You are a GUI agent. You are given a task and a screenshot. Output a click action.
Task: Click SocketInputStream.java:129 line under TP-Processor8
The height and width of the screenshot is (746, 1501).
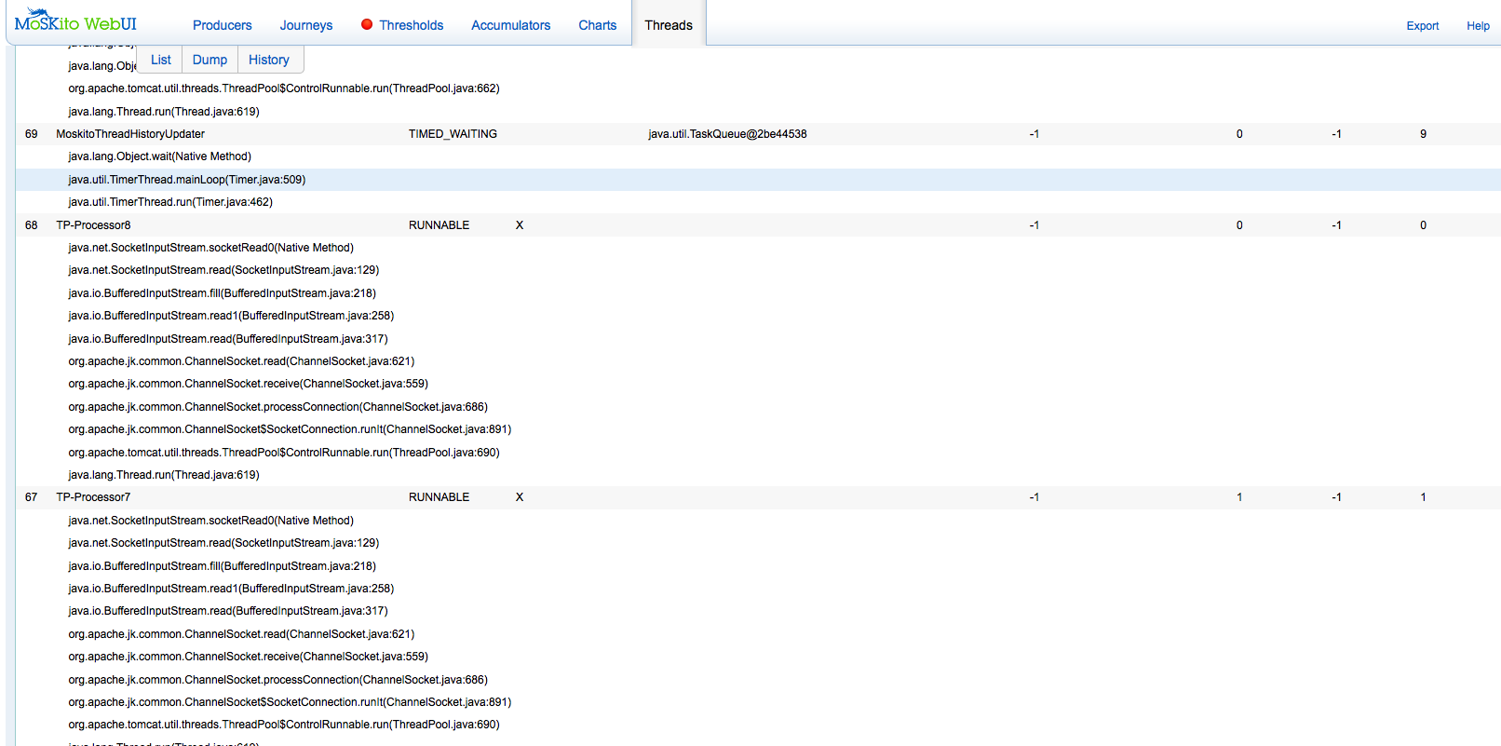click(223, 270)
